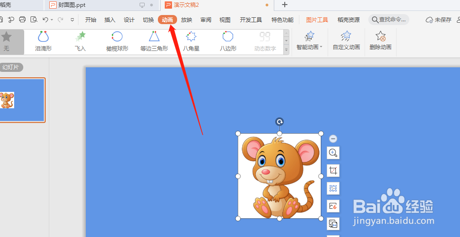Open the 稻壳资源 ribbon tab
The width and height of the screenshot is (460, 237).
point(349,20)
